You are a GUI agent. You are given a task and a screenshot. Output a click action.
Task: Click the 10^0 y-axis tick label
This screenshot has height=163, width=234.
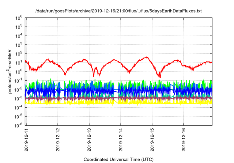(19, 72)
